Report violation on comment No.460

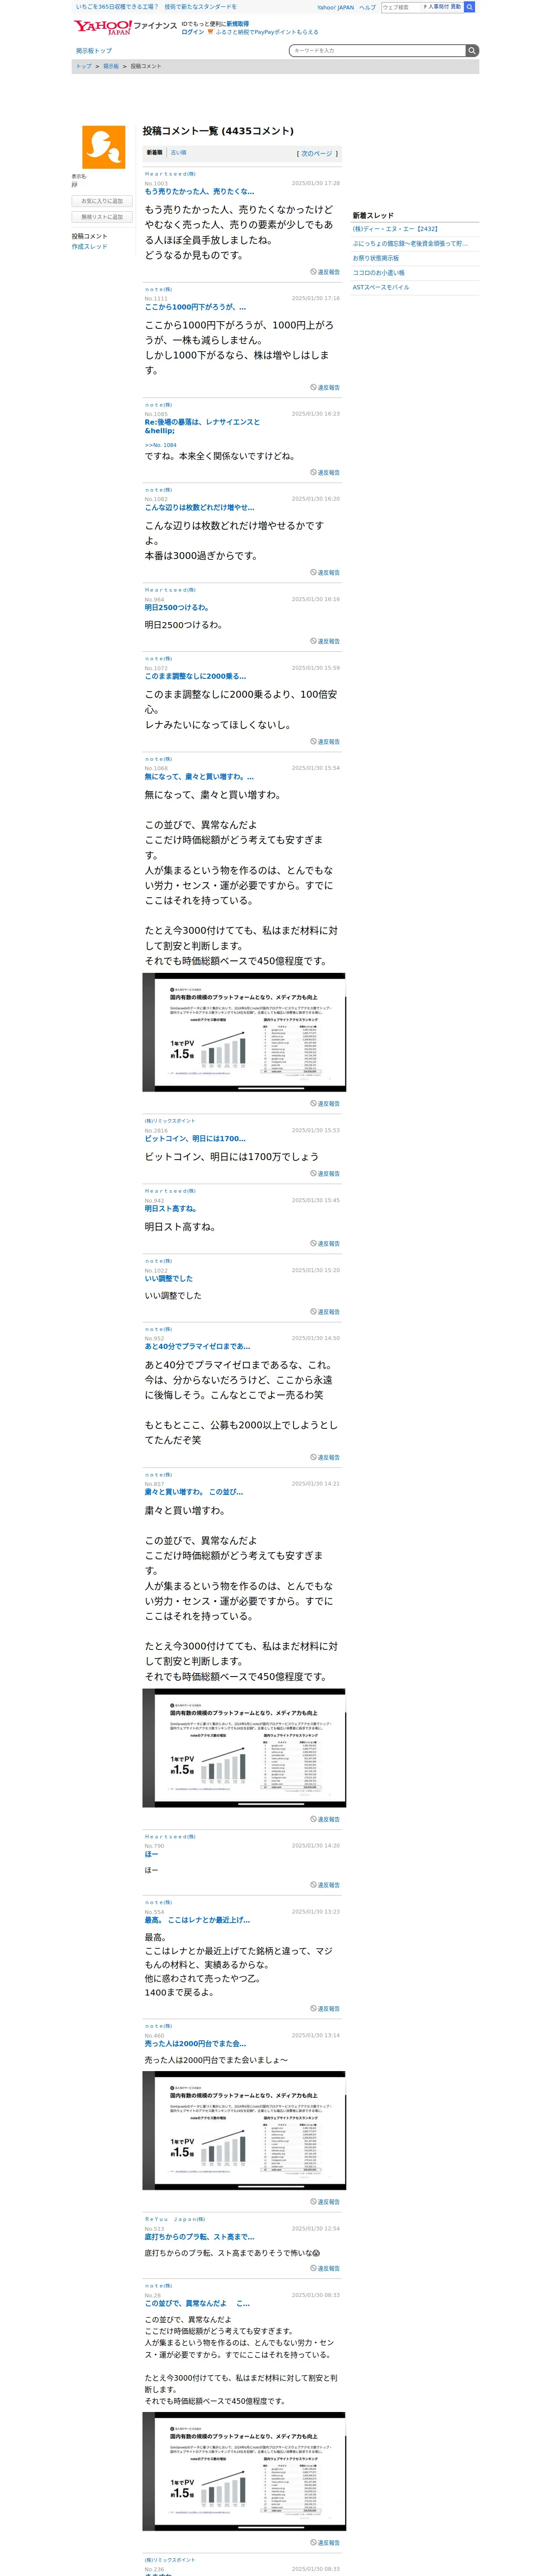[x=325, y=2202]
